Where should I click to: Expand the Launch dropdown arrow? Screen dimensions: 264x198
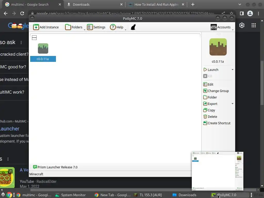click(x=232, y=70)
